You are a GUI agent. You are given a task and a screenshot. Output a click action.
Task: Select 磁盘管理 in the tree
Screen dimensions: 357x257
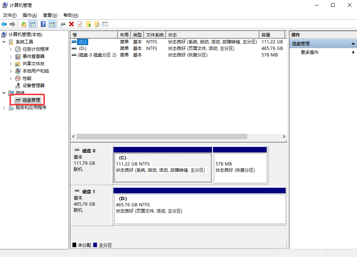[31, 100]
